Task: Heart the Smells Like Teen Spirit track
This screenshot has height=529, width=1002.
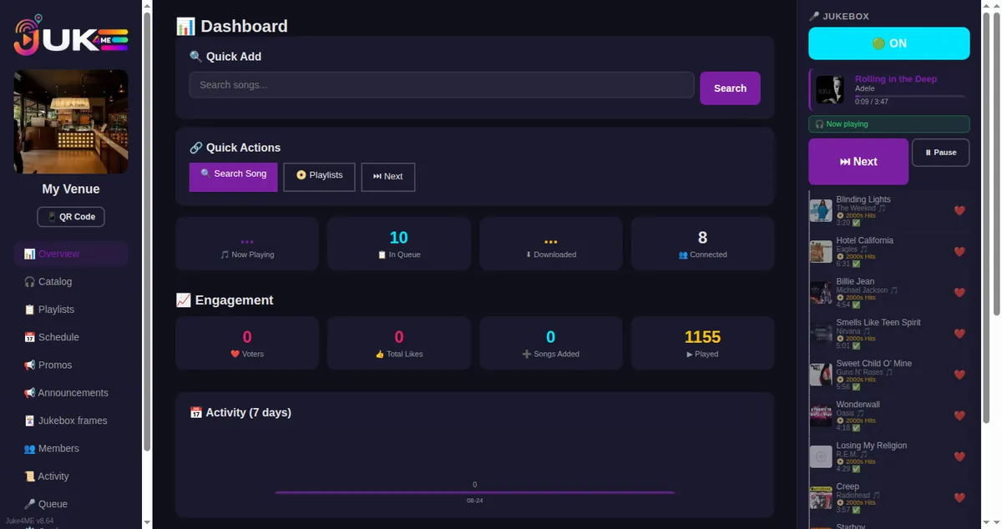Action: [x=959, y=334]
